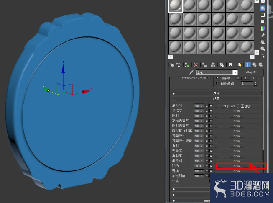Click the 非涅耳折射率 None map button
The image size is (273, 203).
[237, 131]
